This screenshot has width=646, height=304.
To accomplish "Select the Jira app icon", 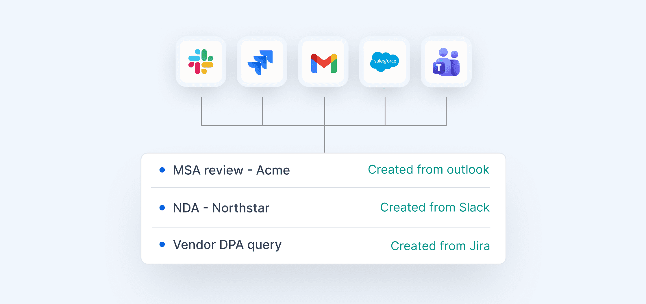I will pyautogui.click(x=262, y=61).
